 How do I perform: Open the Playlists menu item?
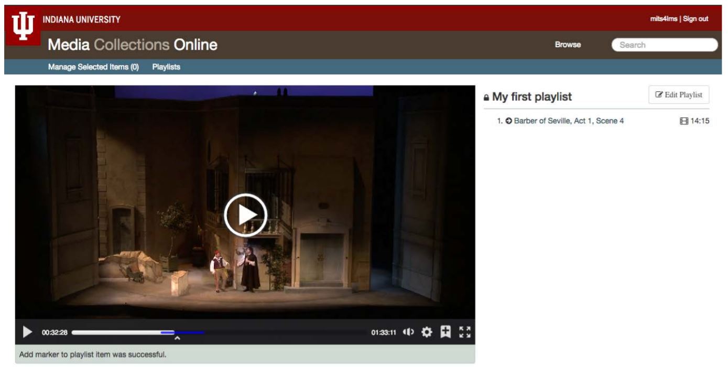(166, 67)
